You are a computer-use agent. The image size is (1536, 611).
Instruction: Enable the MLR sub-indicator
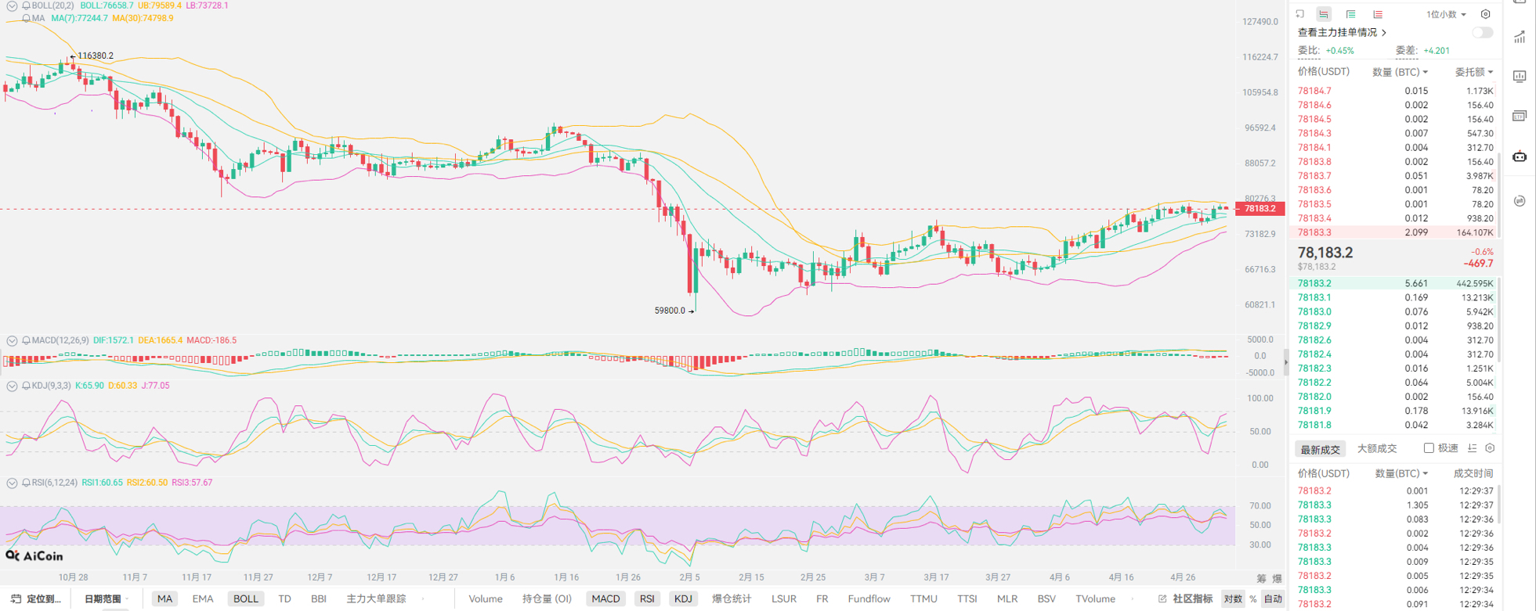tap(1007, 599)
